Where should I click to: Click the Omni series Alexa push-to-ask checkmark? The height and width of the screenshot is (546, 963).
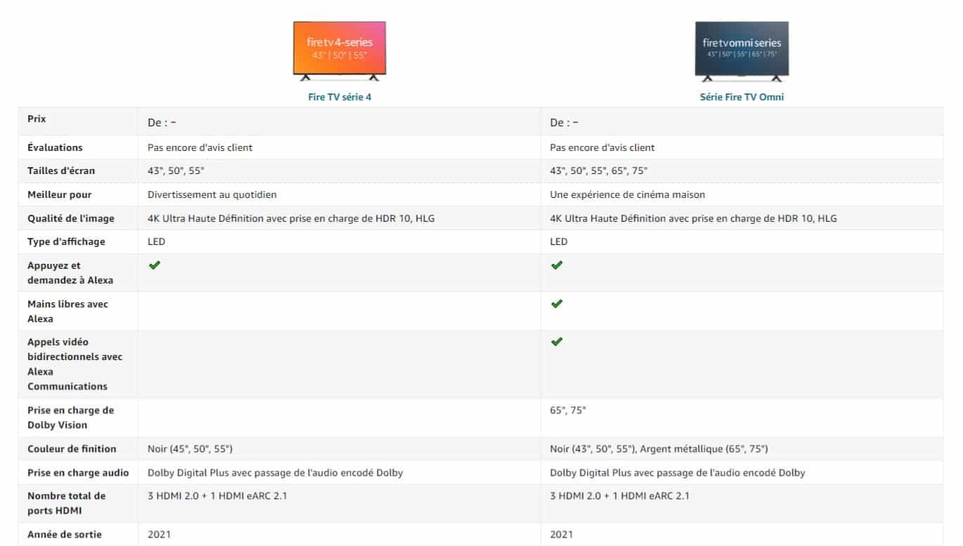(557, 265)
